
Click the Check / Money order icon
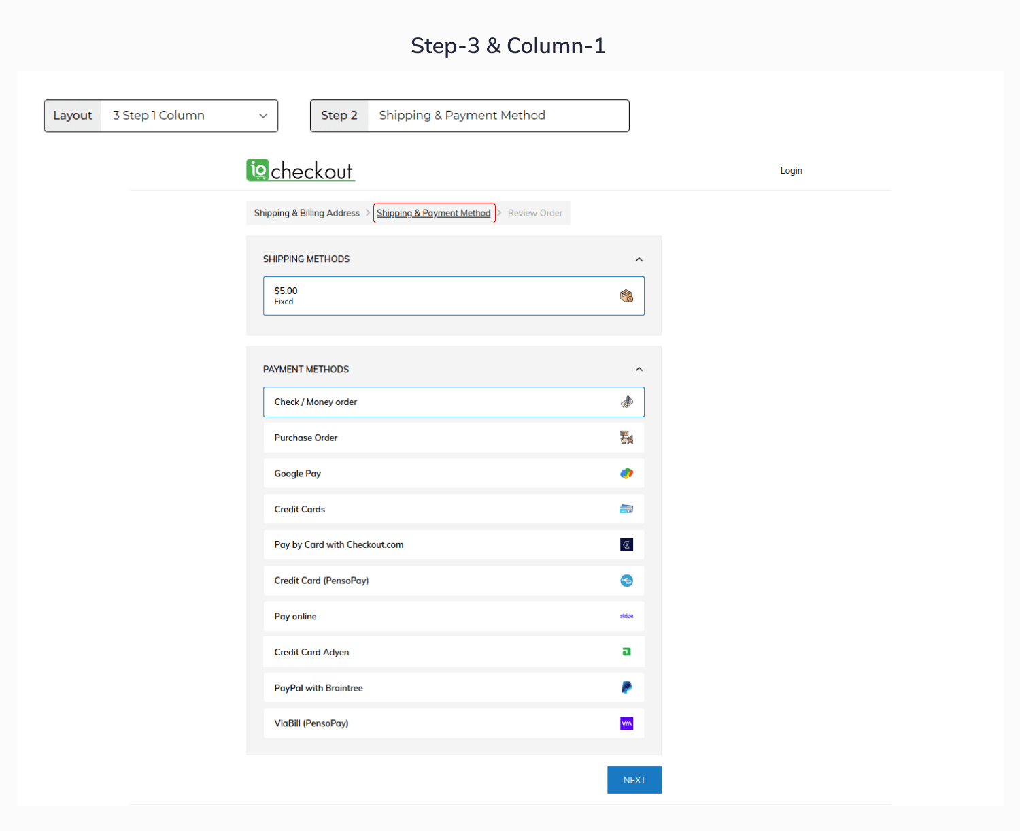[626, 402]
